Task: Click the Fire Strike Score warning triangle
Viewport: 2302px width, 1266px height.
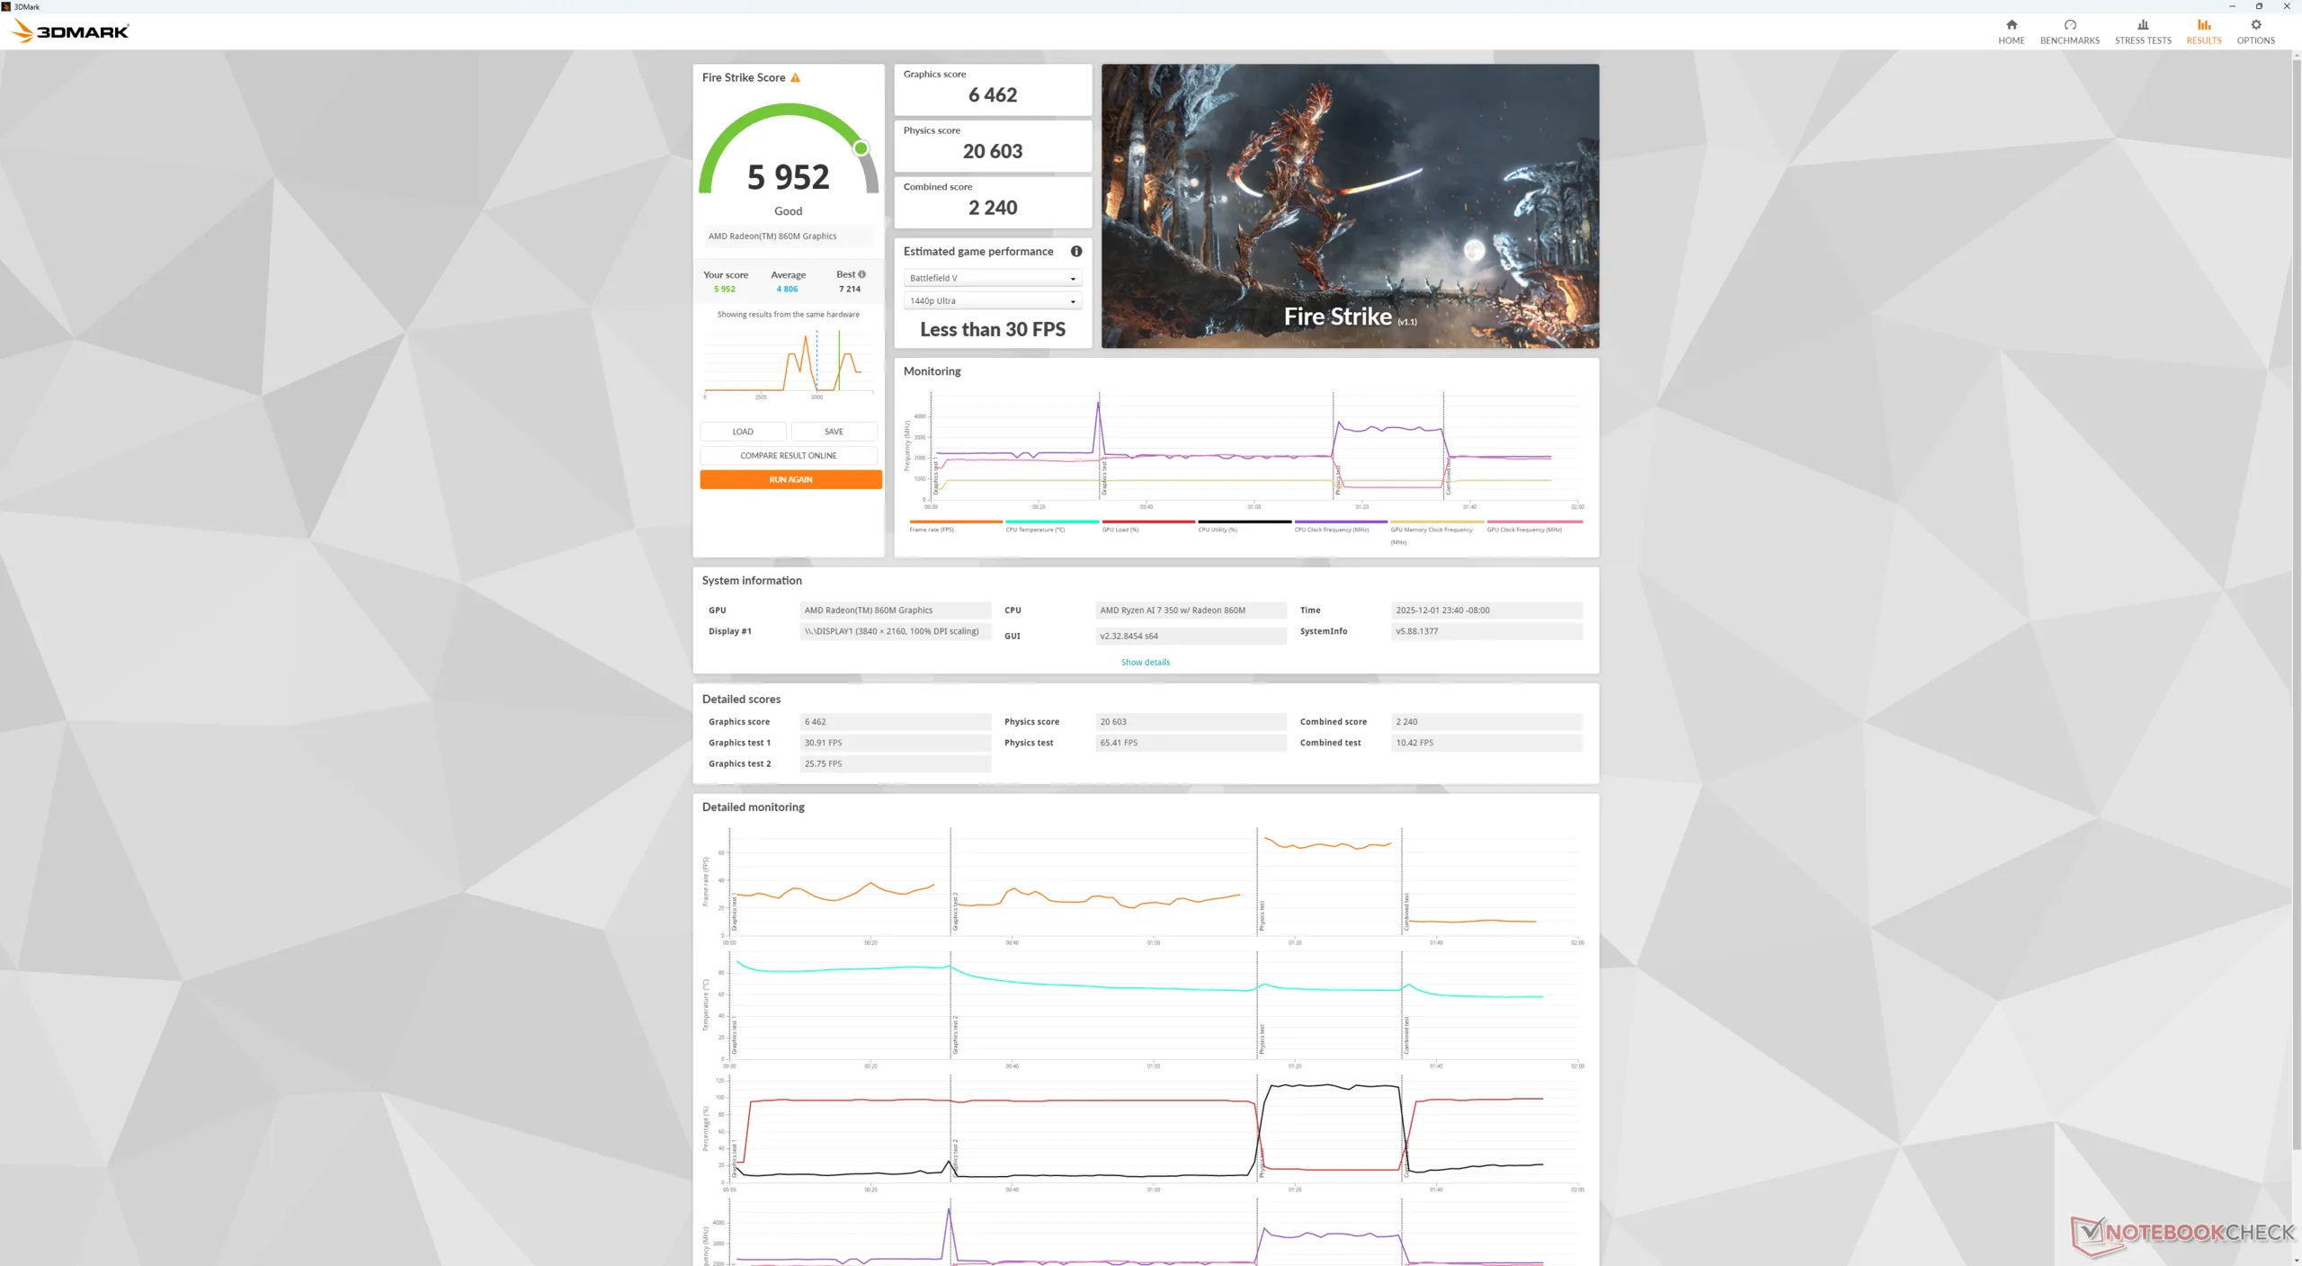Action: pyautogui.click(x=795, y=78)
